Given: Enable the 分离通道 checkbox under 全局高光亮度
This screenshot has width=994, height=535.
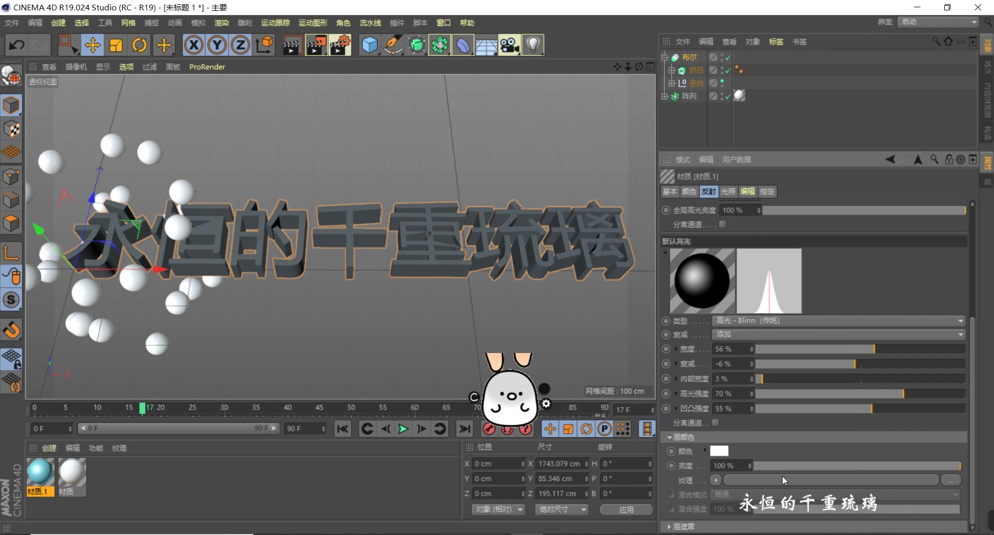Looking at the screenshot, I should [723, 224].
